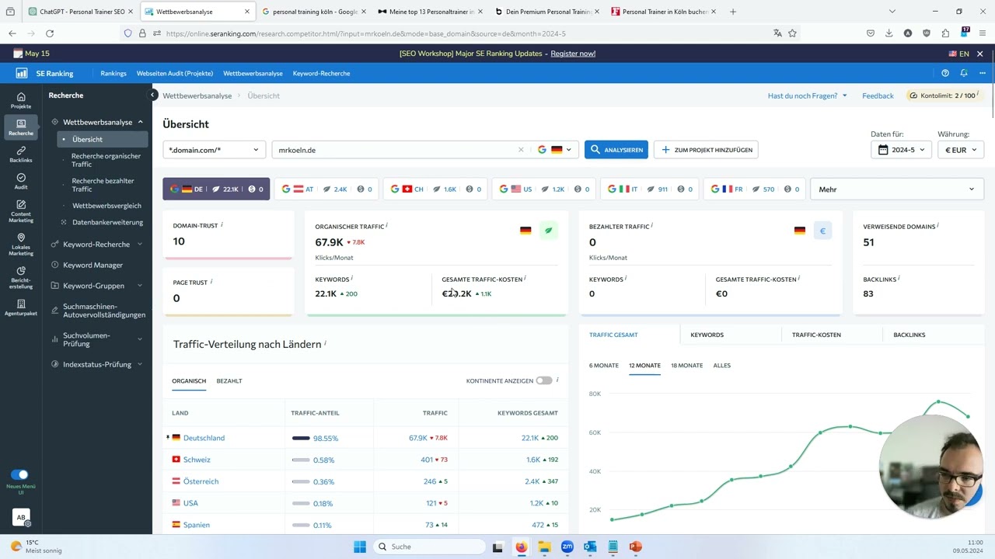The height and width of the screenshot is (559, 995).
Task: Open PowerPoint from the taskbar
Action: click(635, 547)
